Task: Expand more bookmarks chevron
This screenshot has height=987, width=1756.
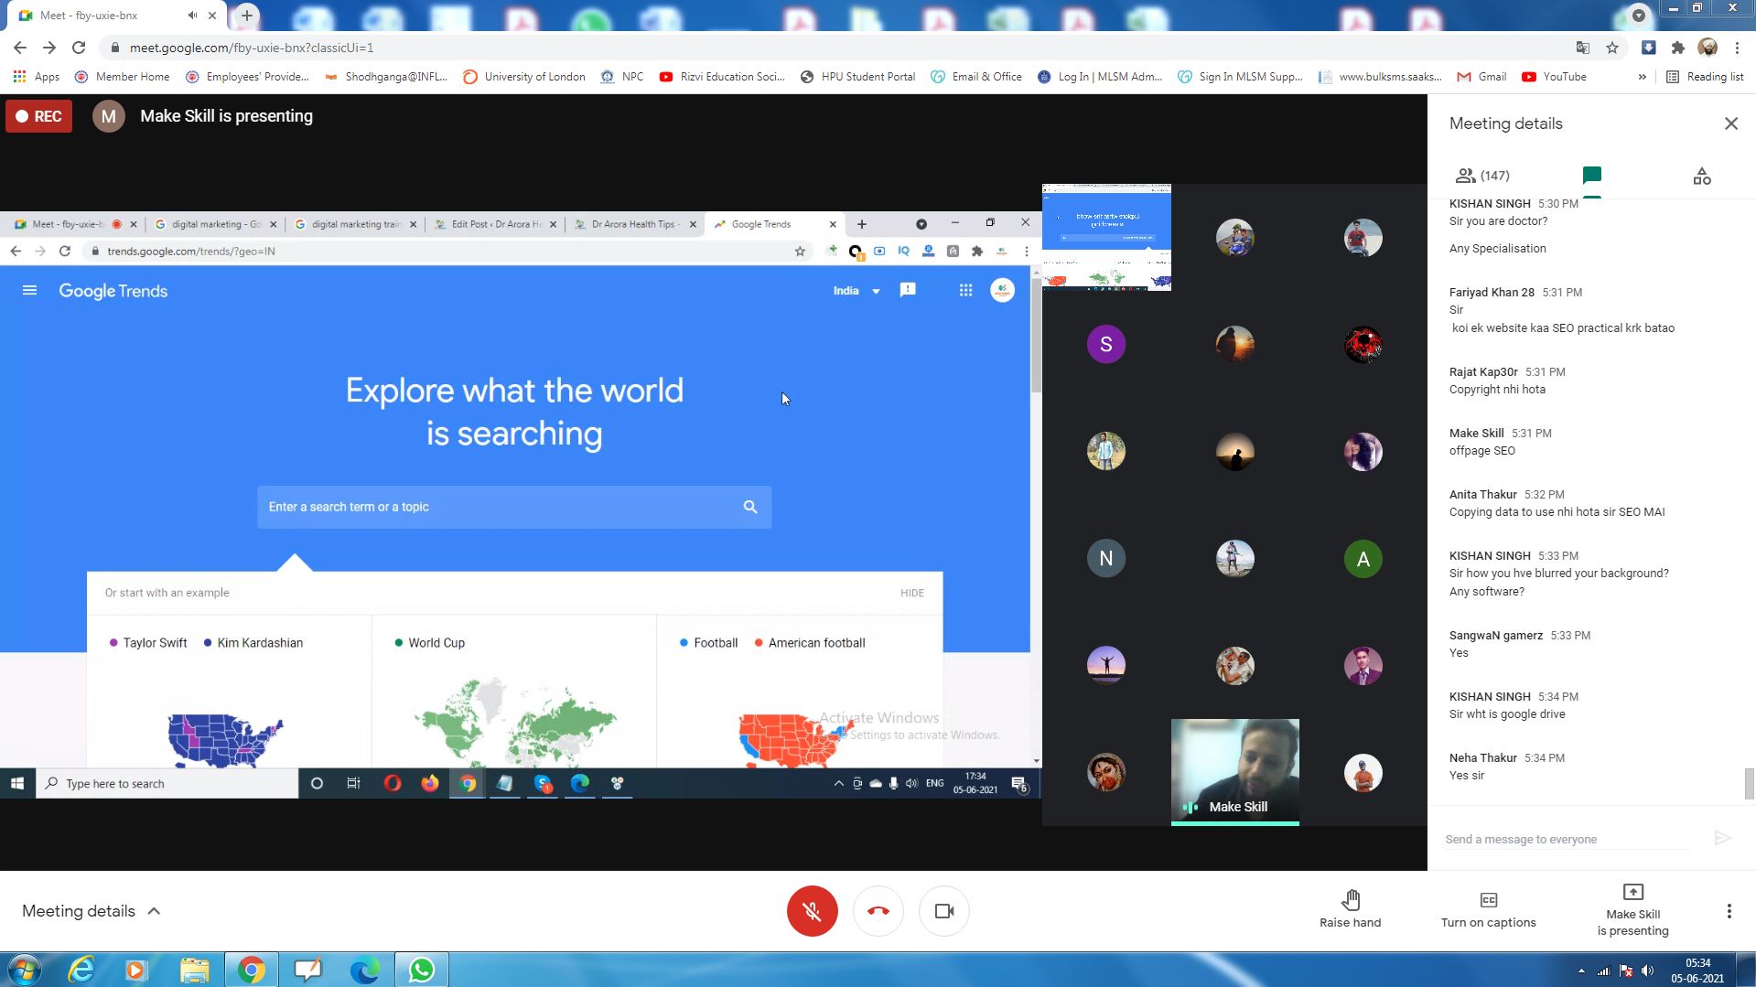Action: (1642, 77)
